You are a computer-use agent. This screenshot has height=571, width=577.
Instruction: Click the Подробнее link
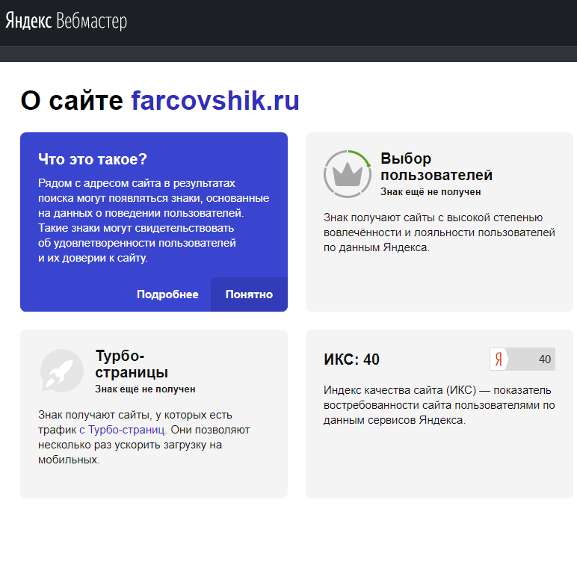pyautogui.click(x=167, y=294)
